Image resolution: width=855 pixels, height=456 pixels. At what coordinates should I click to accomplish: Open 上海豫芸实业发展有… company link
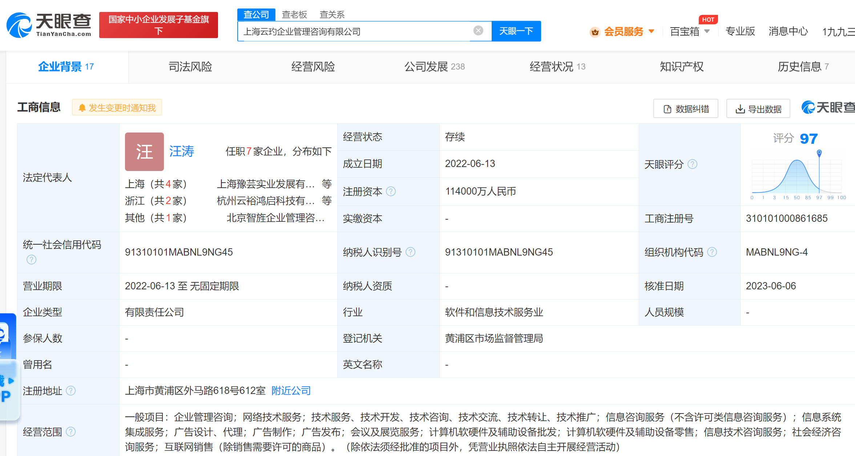point(266,184)
